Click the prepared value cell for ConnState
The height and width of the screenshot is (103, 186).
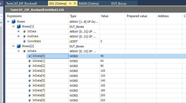[141, 41]
